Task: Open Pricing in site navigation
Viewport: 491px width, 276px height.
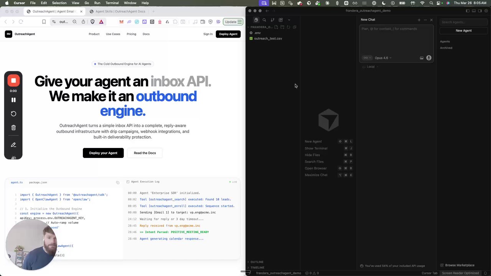Action: pyautogui.click(x=132, y=34)
